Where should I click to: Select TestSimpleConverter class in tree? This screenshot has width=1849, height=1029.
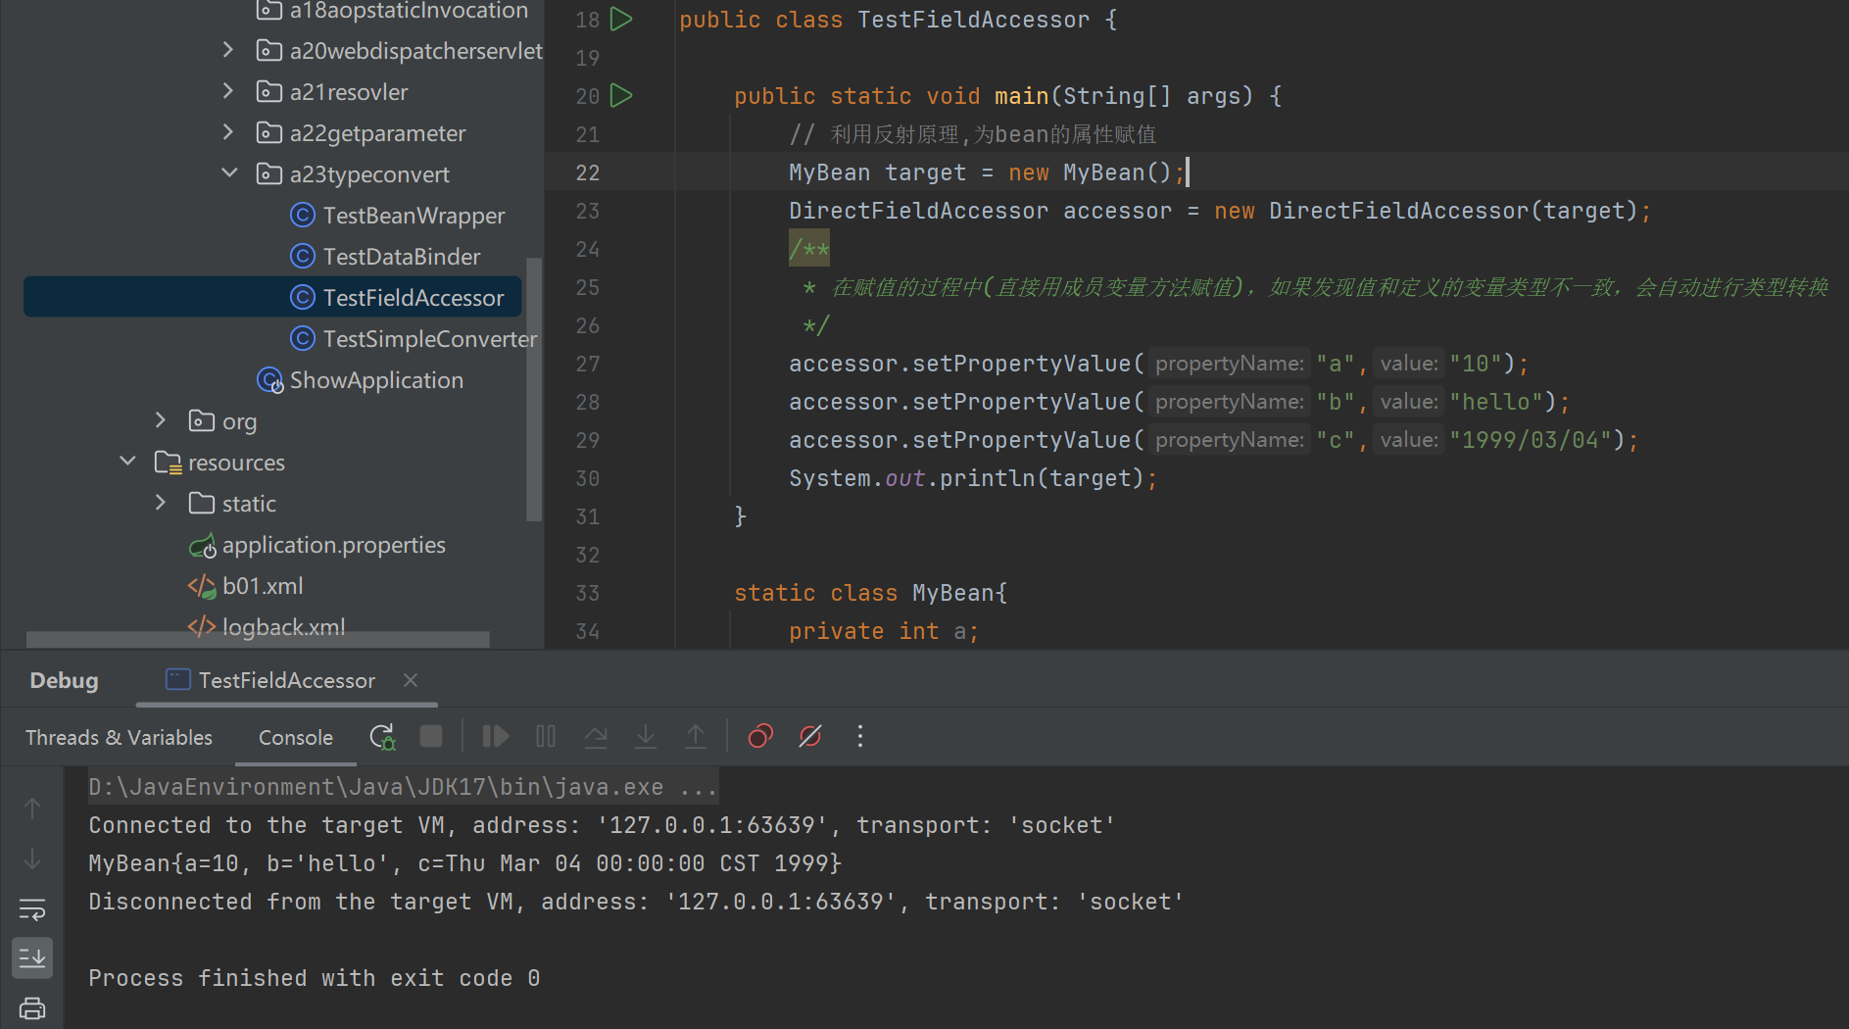tap(430, 339)
